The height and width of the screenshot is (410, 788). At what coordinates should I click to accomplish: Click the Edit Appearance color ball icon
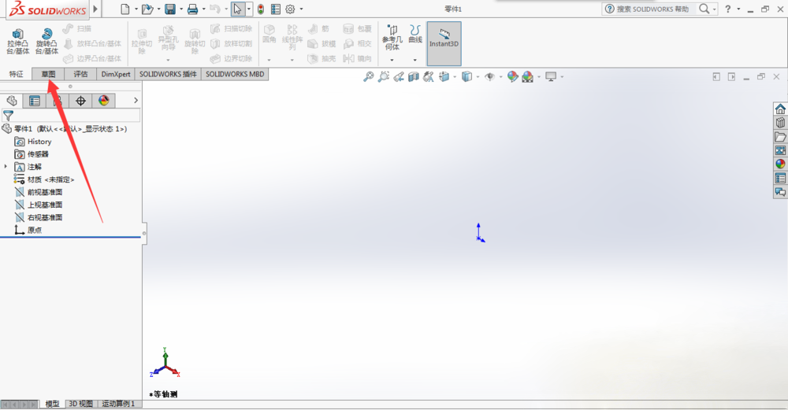513,77
